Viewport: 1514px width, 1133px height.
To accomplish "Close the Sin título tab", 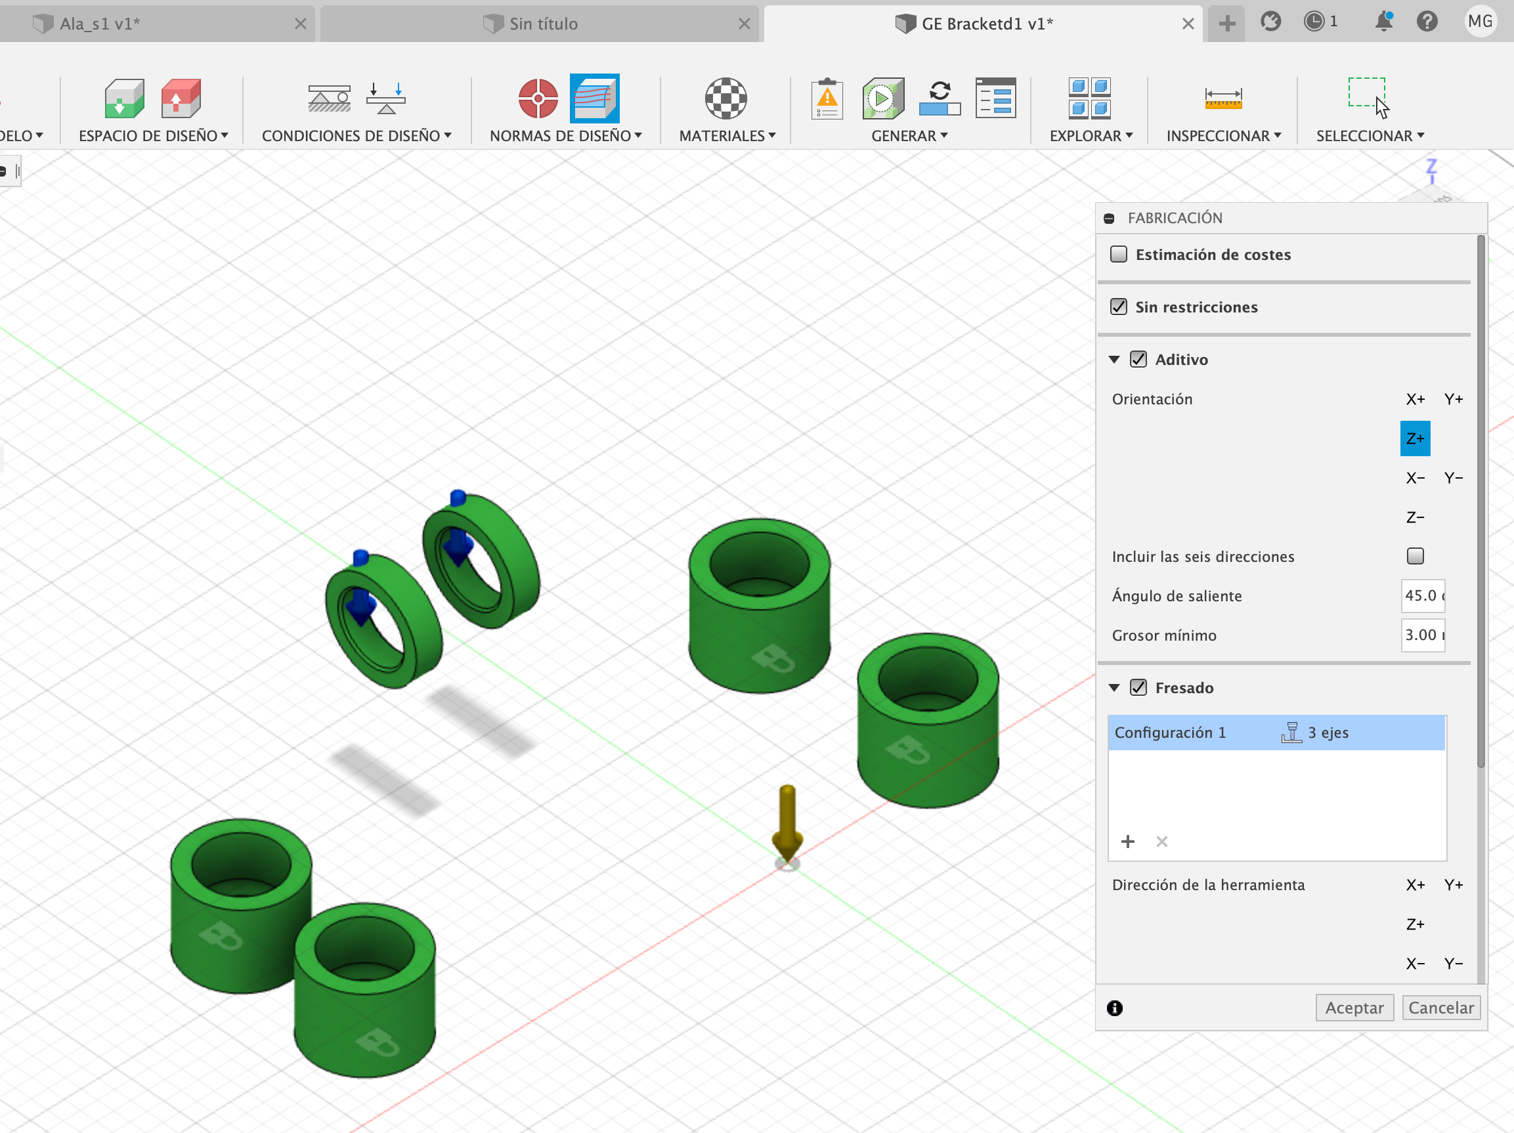I will [744, 24].
